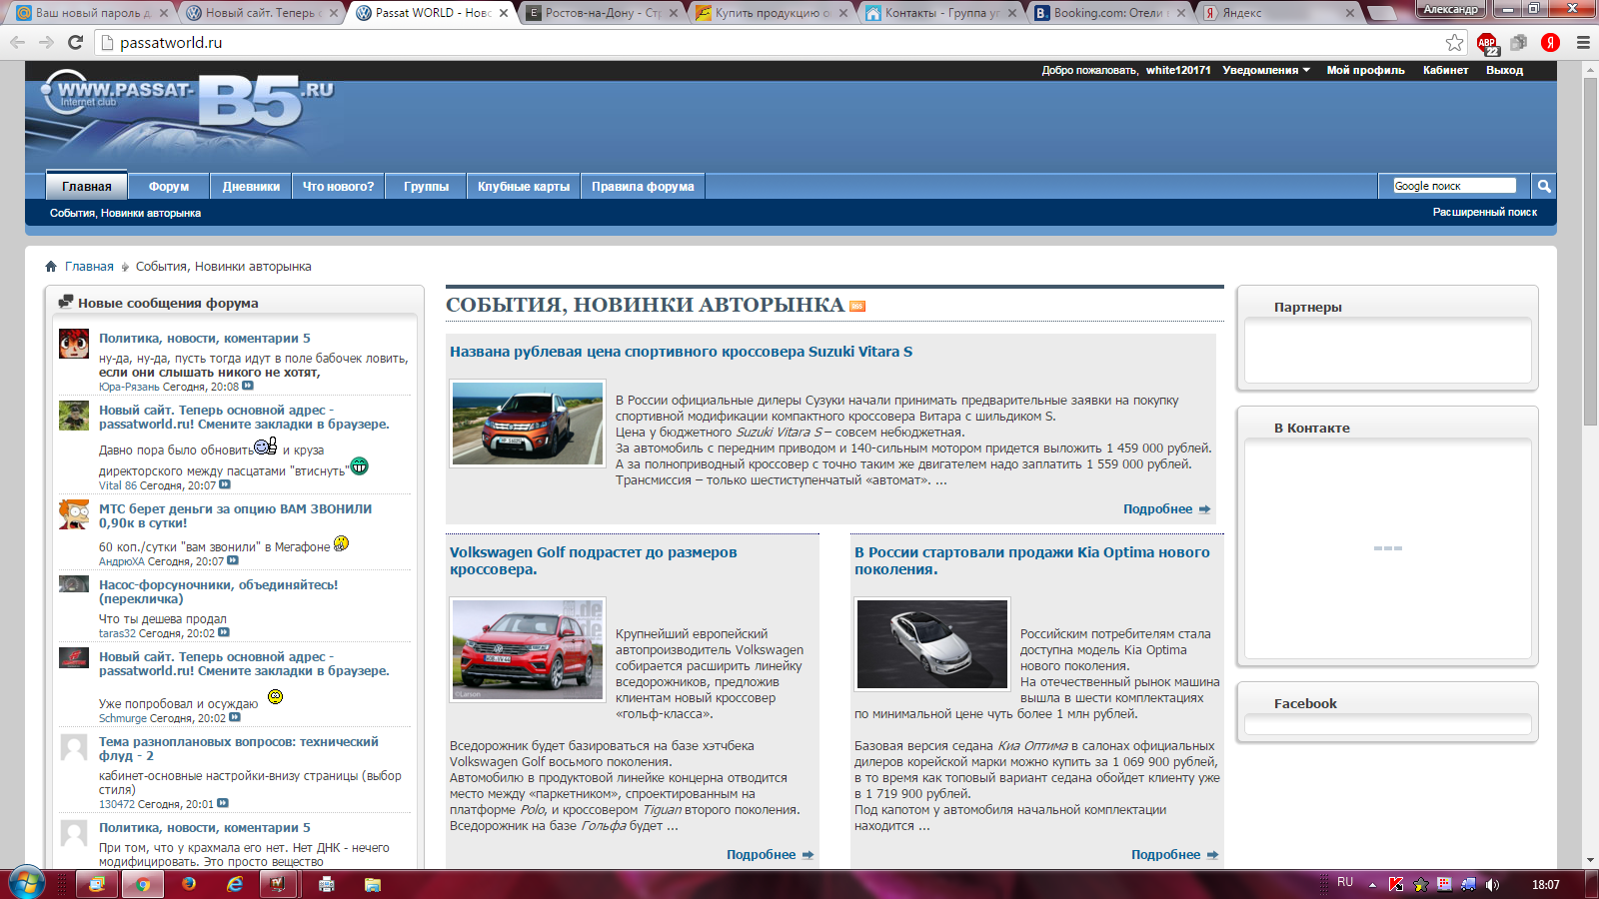The width and height of the screenshot is (1599, 899).
Task: Click avatar of Юра-Рязань post
Action: pos(74,344)
